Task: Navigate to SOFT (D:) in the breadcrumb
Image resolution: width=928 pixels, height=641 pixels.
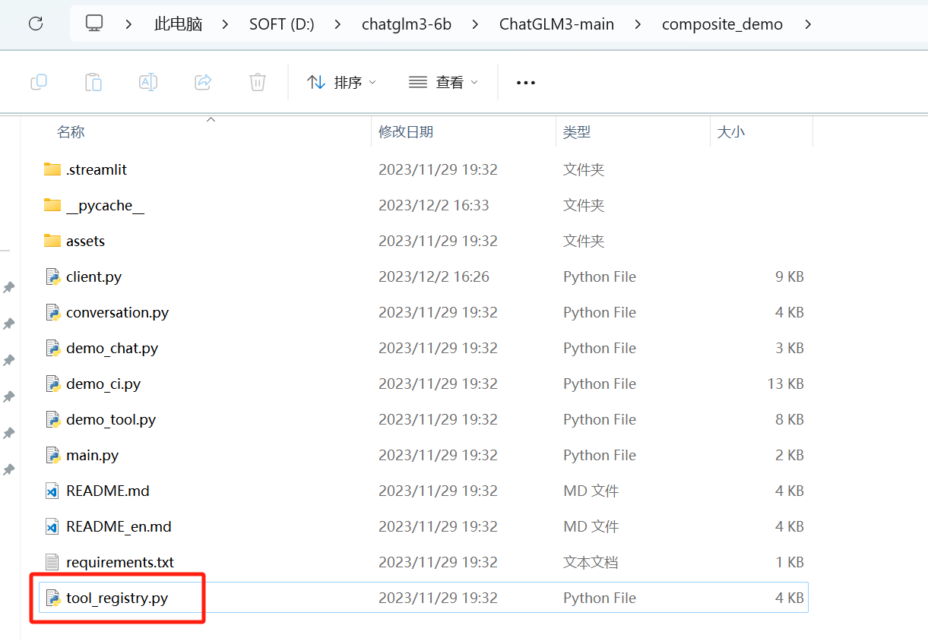Action: click(x=282, y=24)
